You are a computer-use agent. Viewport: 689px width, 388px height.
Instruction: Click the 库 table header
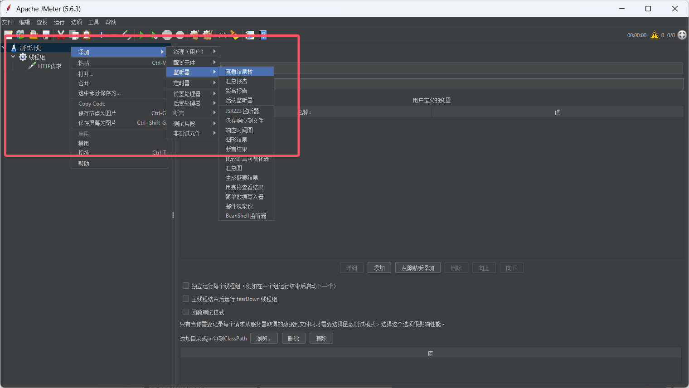[x=431, y=354]
